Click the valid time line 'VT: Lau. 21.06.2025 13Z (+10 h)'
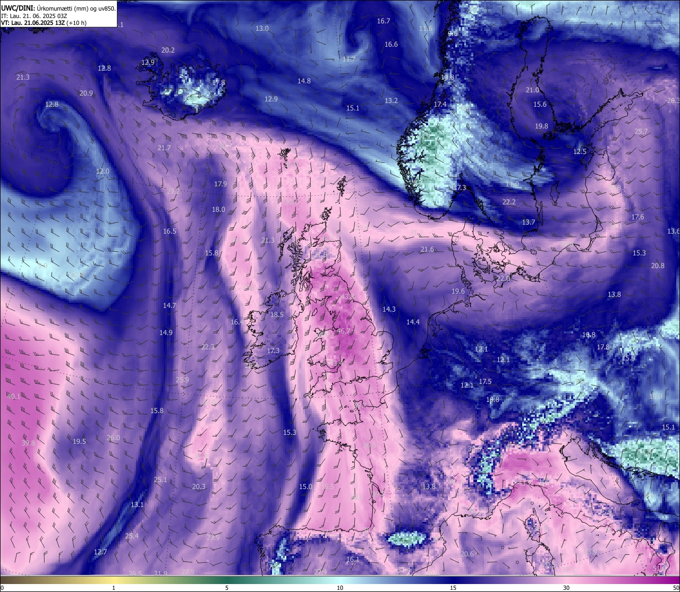680x592 pixels. (x=44, y=23)
